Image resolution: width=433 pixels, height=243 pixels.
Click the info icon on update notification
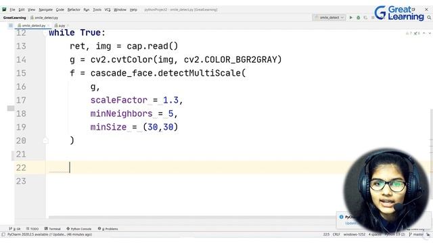tap(341, 217)
